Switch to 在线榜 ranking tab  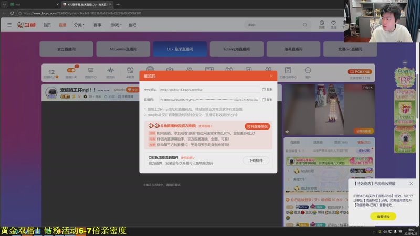(x=295, y=142)
